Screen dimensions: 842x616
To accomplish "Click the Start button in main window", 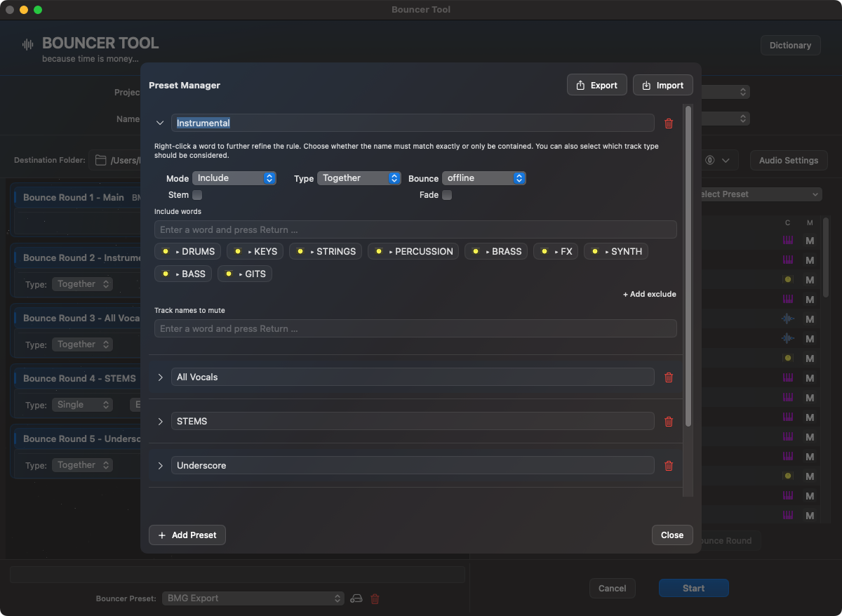I will pyautogui.click(x=694, y=589).
